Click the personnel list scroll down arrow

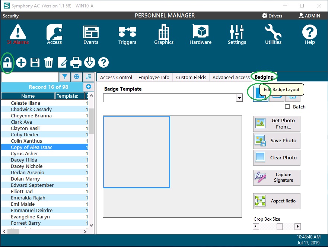(x=91, y=225)
